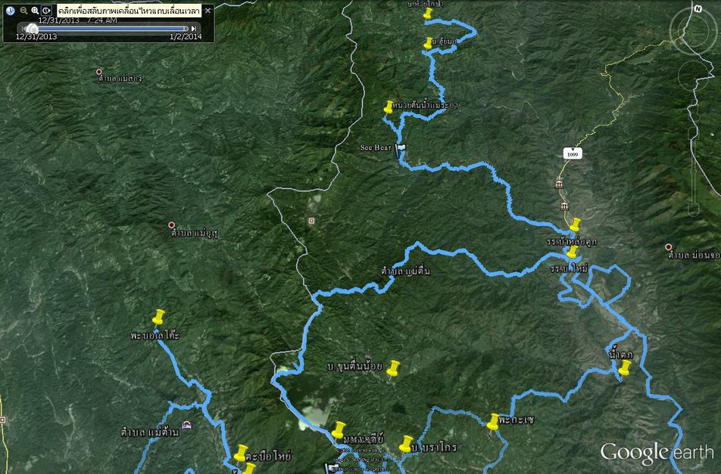Open the พะกะเช pushpin placemark

pos(494,421)
